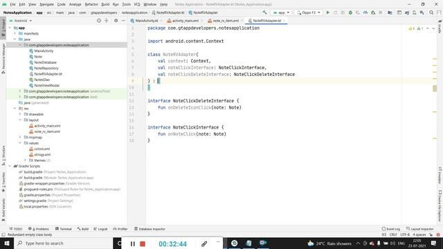This screenshot has height=249, width=443.
Task: Open the Layout Inspector
Action: [x=420, y=229]
